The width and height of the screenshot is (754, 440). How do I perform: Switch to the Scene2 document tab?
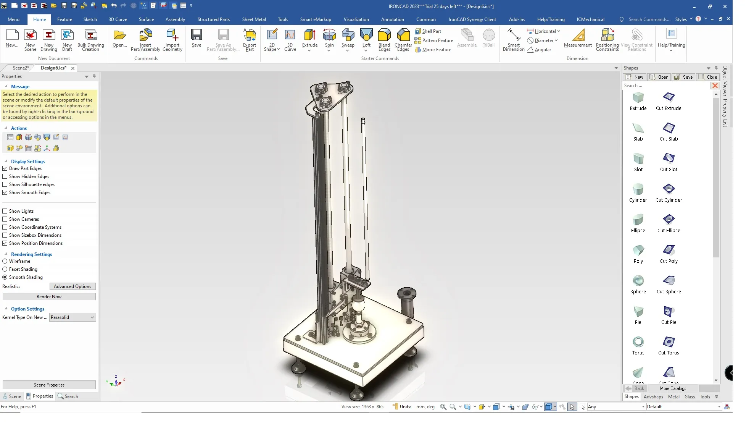click(x=21, y=68)
